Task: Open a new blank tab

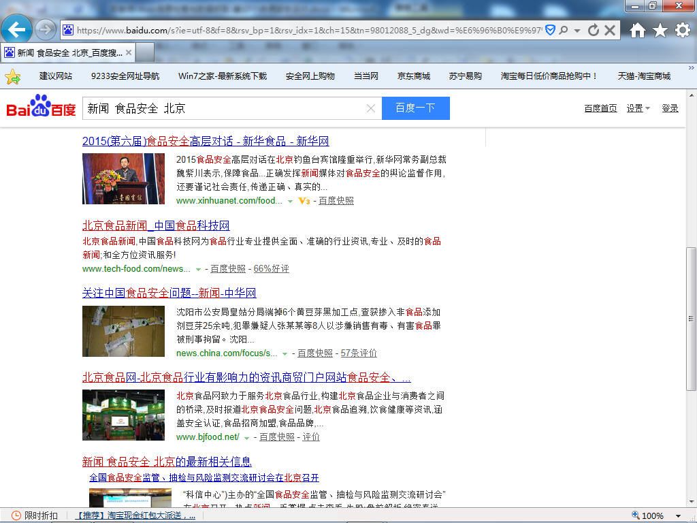Action: 144,53
